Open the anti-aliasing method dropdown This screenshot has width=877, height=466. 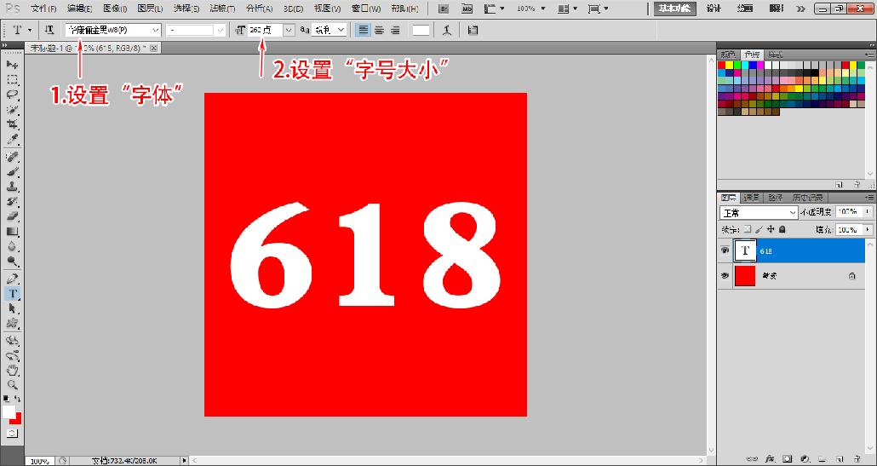(341, 30)
